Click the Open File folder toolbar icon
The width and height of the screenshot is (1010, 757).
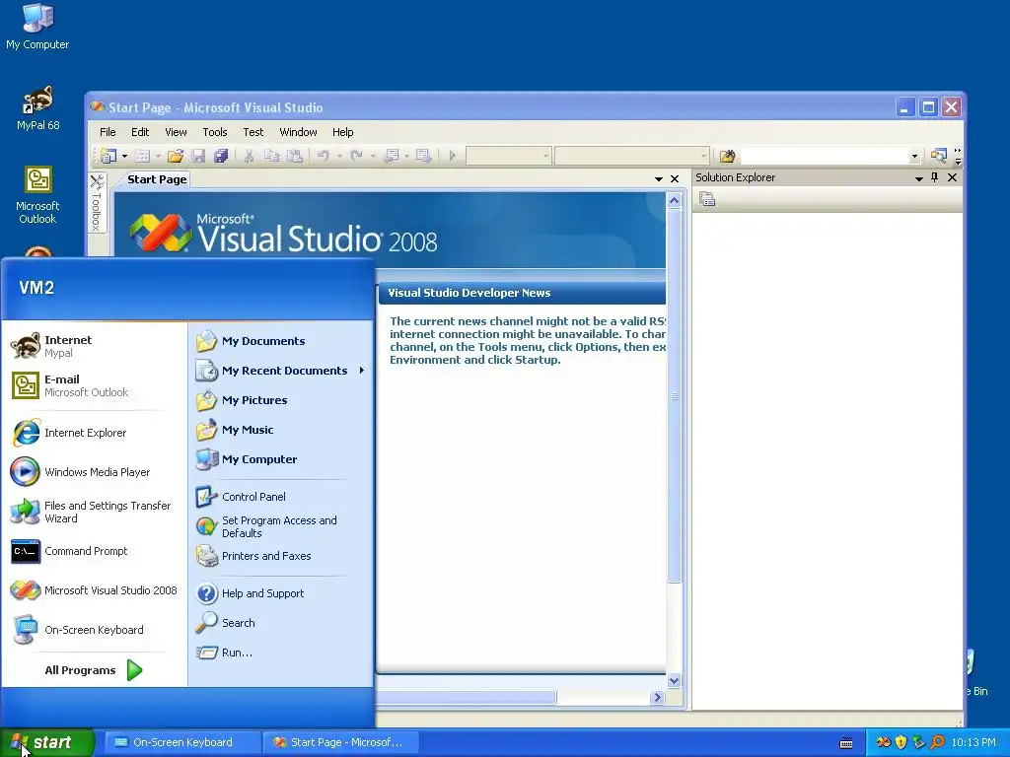[x=176, y=156]
